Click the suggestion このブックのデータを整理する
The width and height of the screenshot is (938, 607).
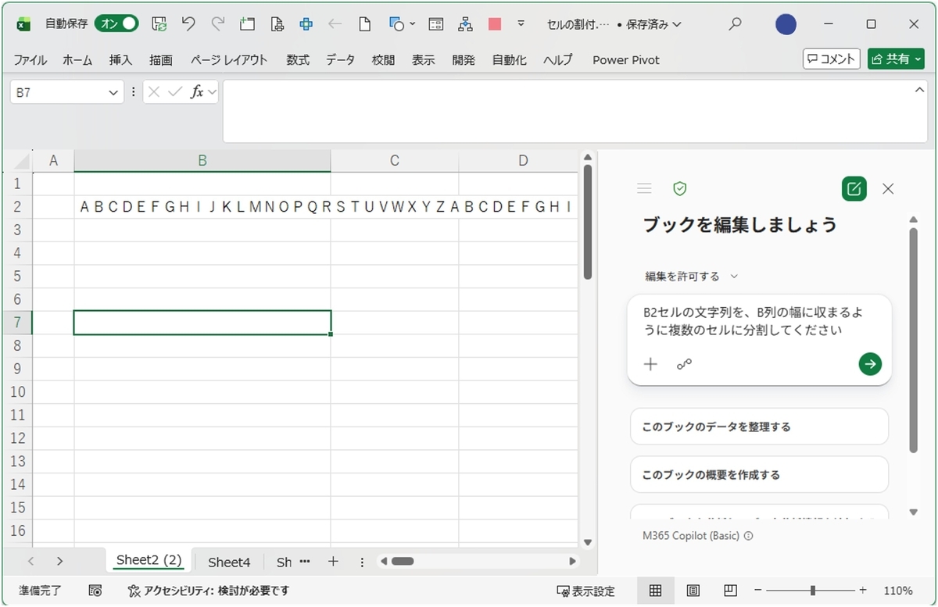[x=759, y=427]
